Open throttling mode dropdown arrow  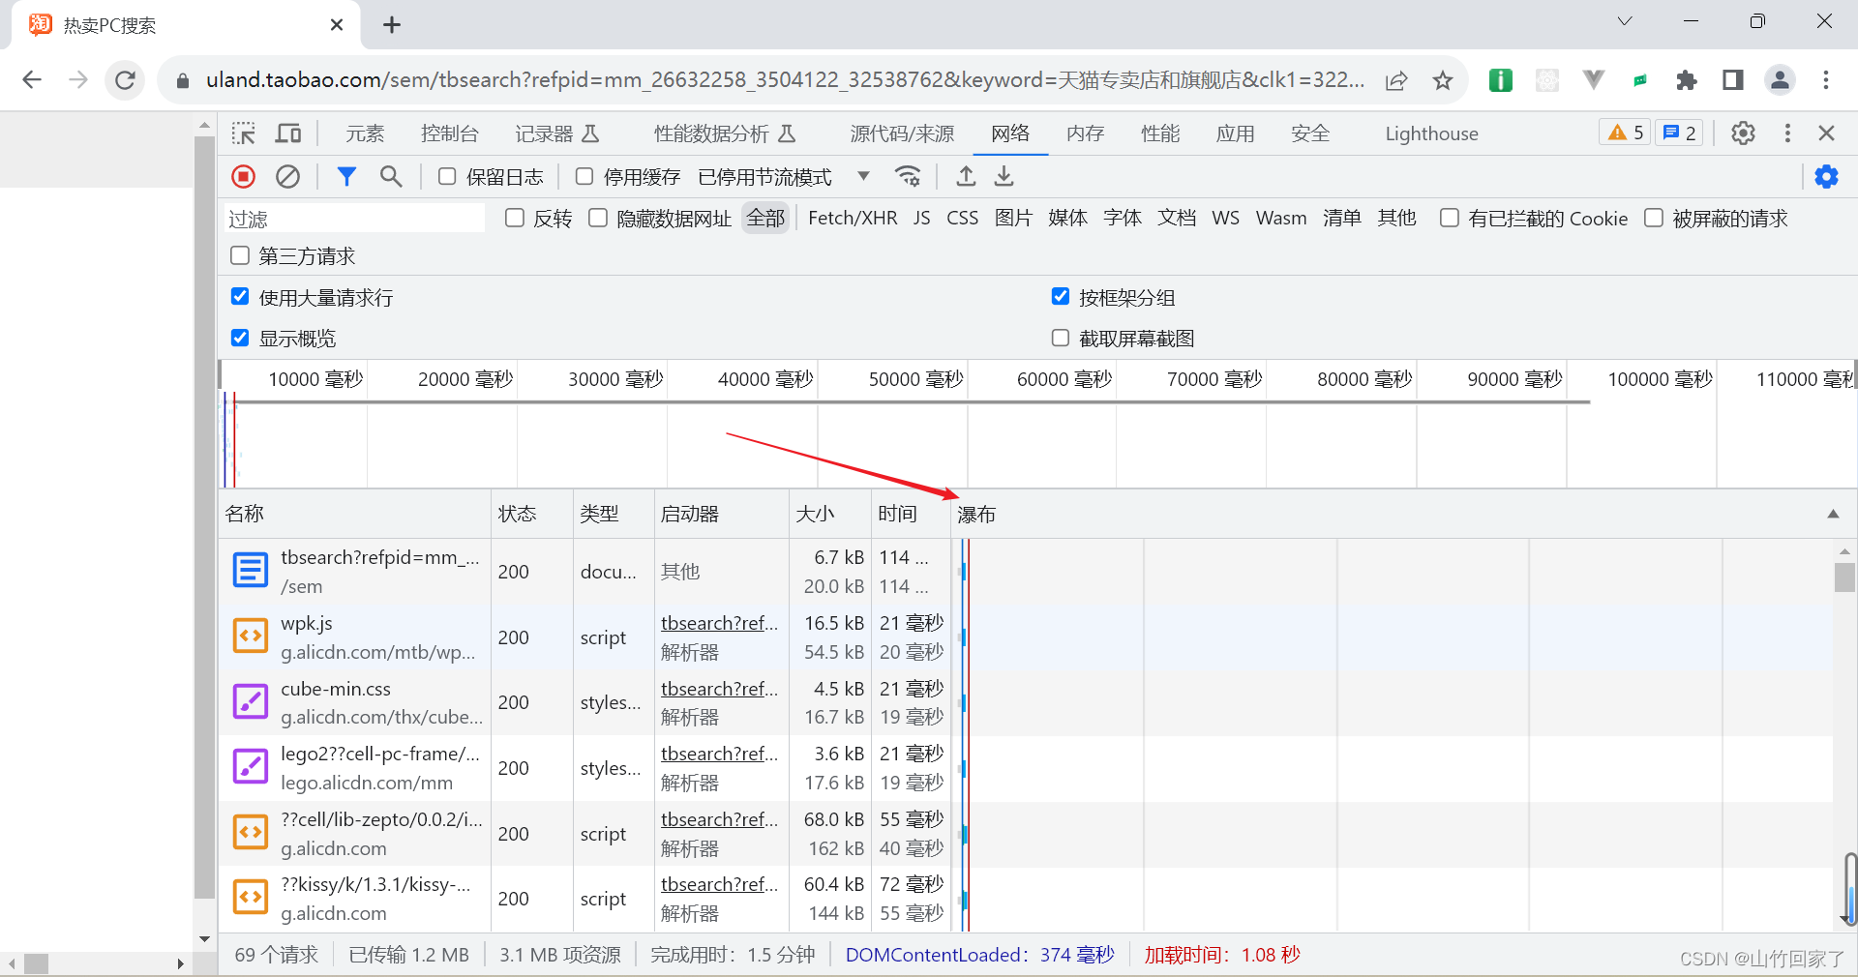click(863, 176)
